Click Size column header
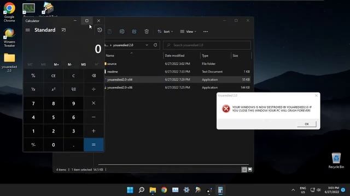 pyautogui.click(x=235, y=56)
